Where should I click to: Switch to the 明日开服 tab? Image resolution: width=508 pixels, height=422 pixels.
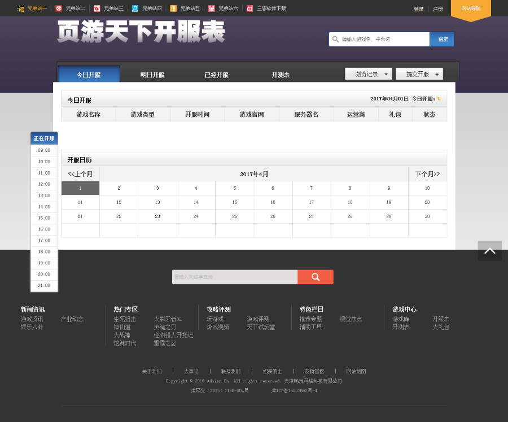click(152, 75)
